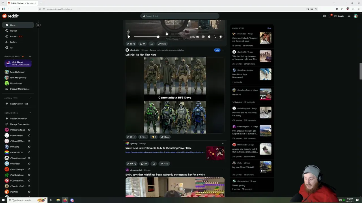Screen dimensions: 362x203
Task: Follow the dualshockers.com article link
Action: tap(165, 152)
